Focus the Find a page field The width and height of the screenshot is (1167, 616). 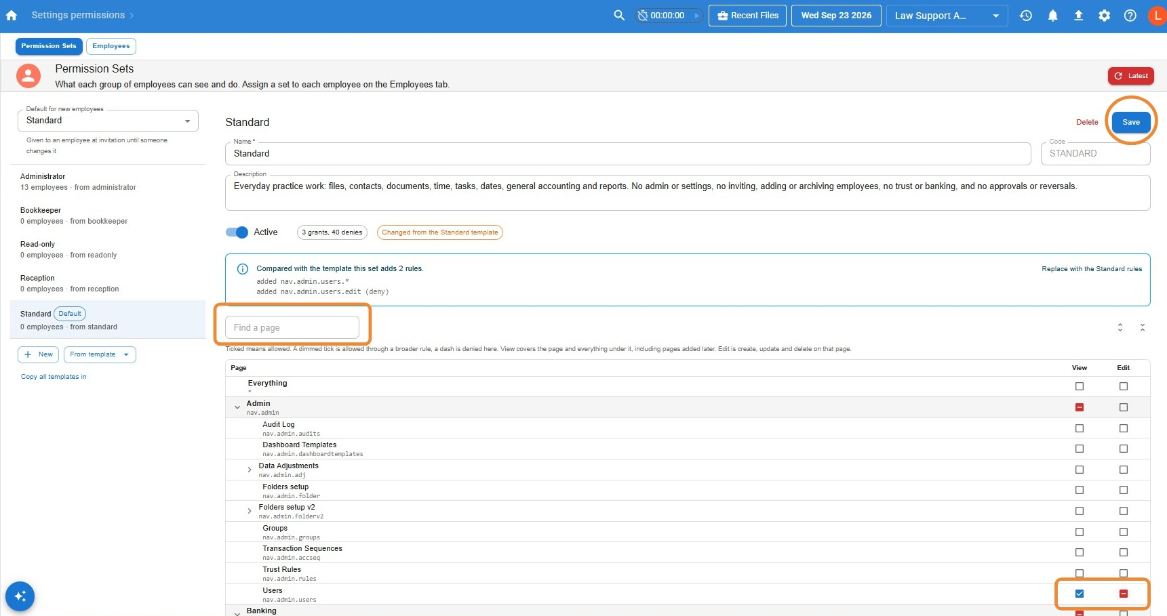pos(292,327)
